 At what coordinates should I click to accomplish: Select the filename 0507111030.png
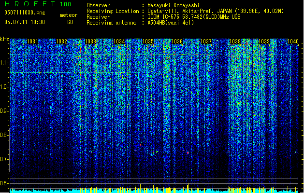point(25,13)
